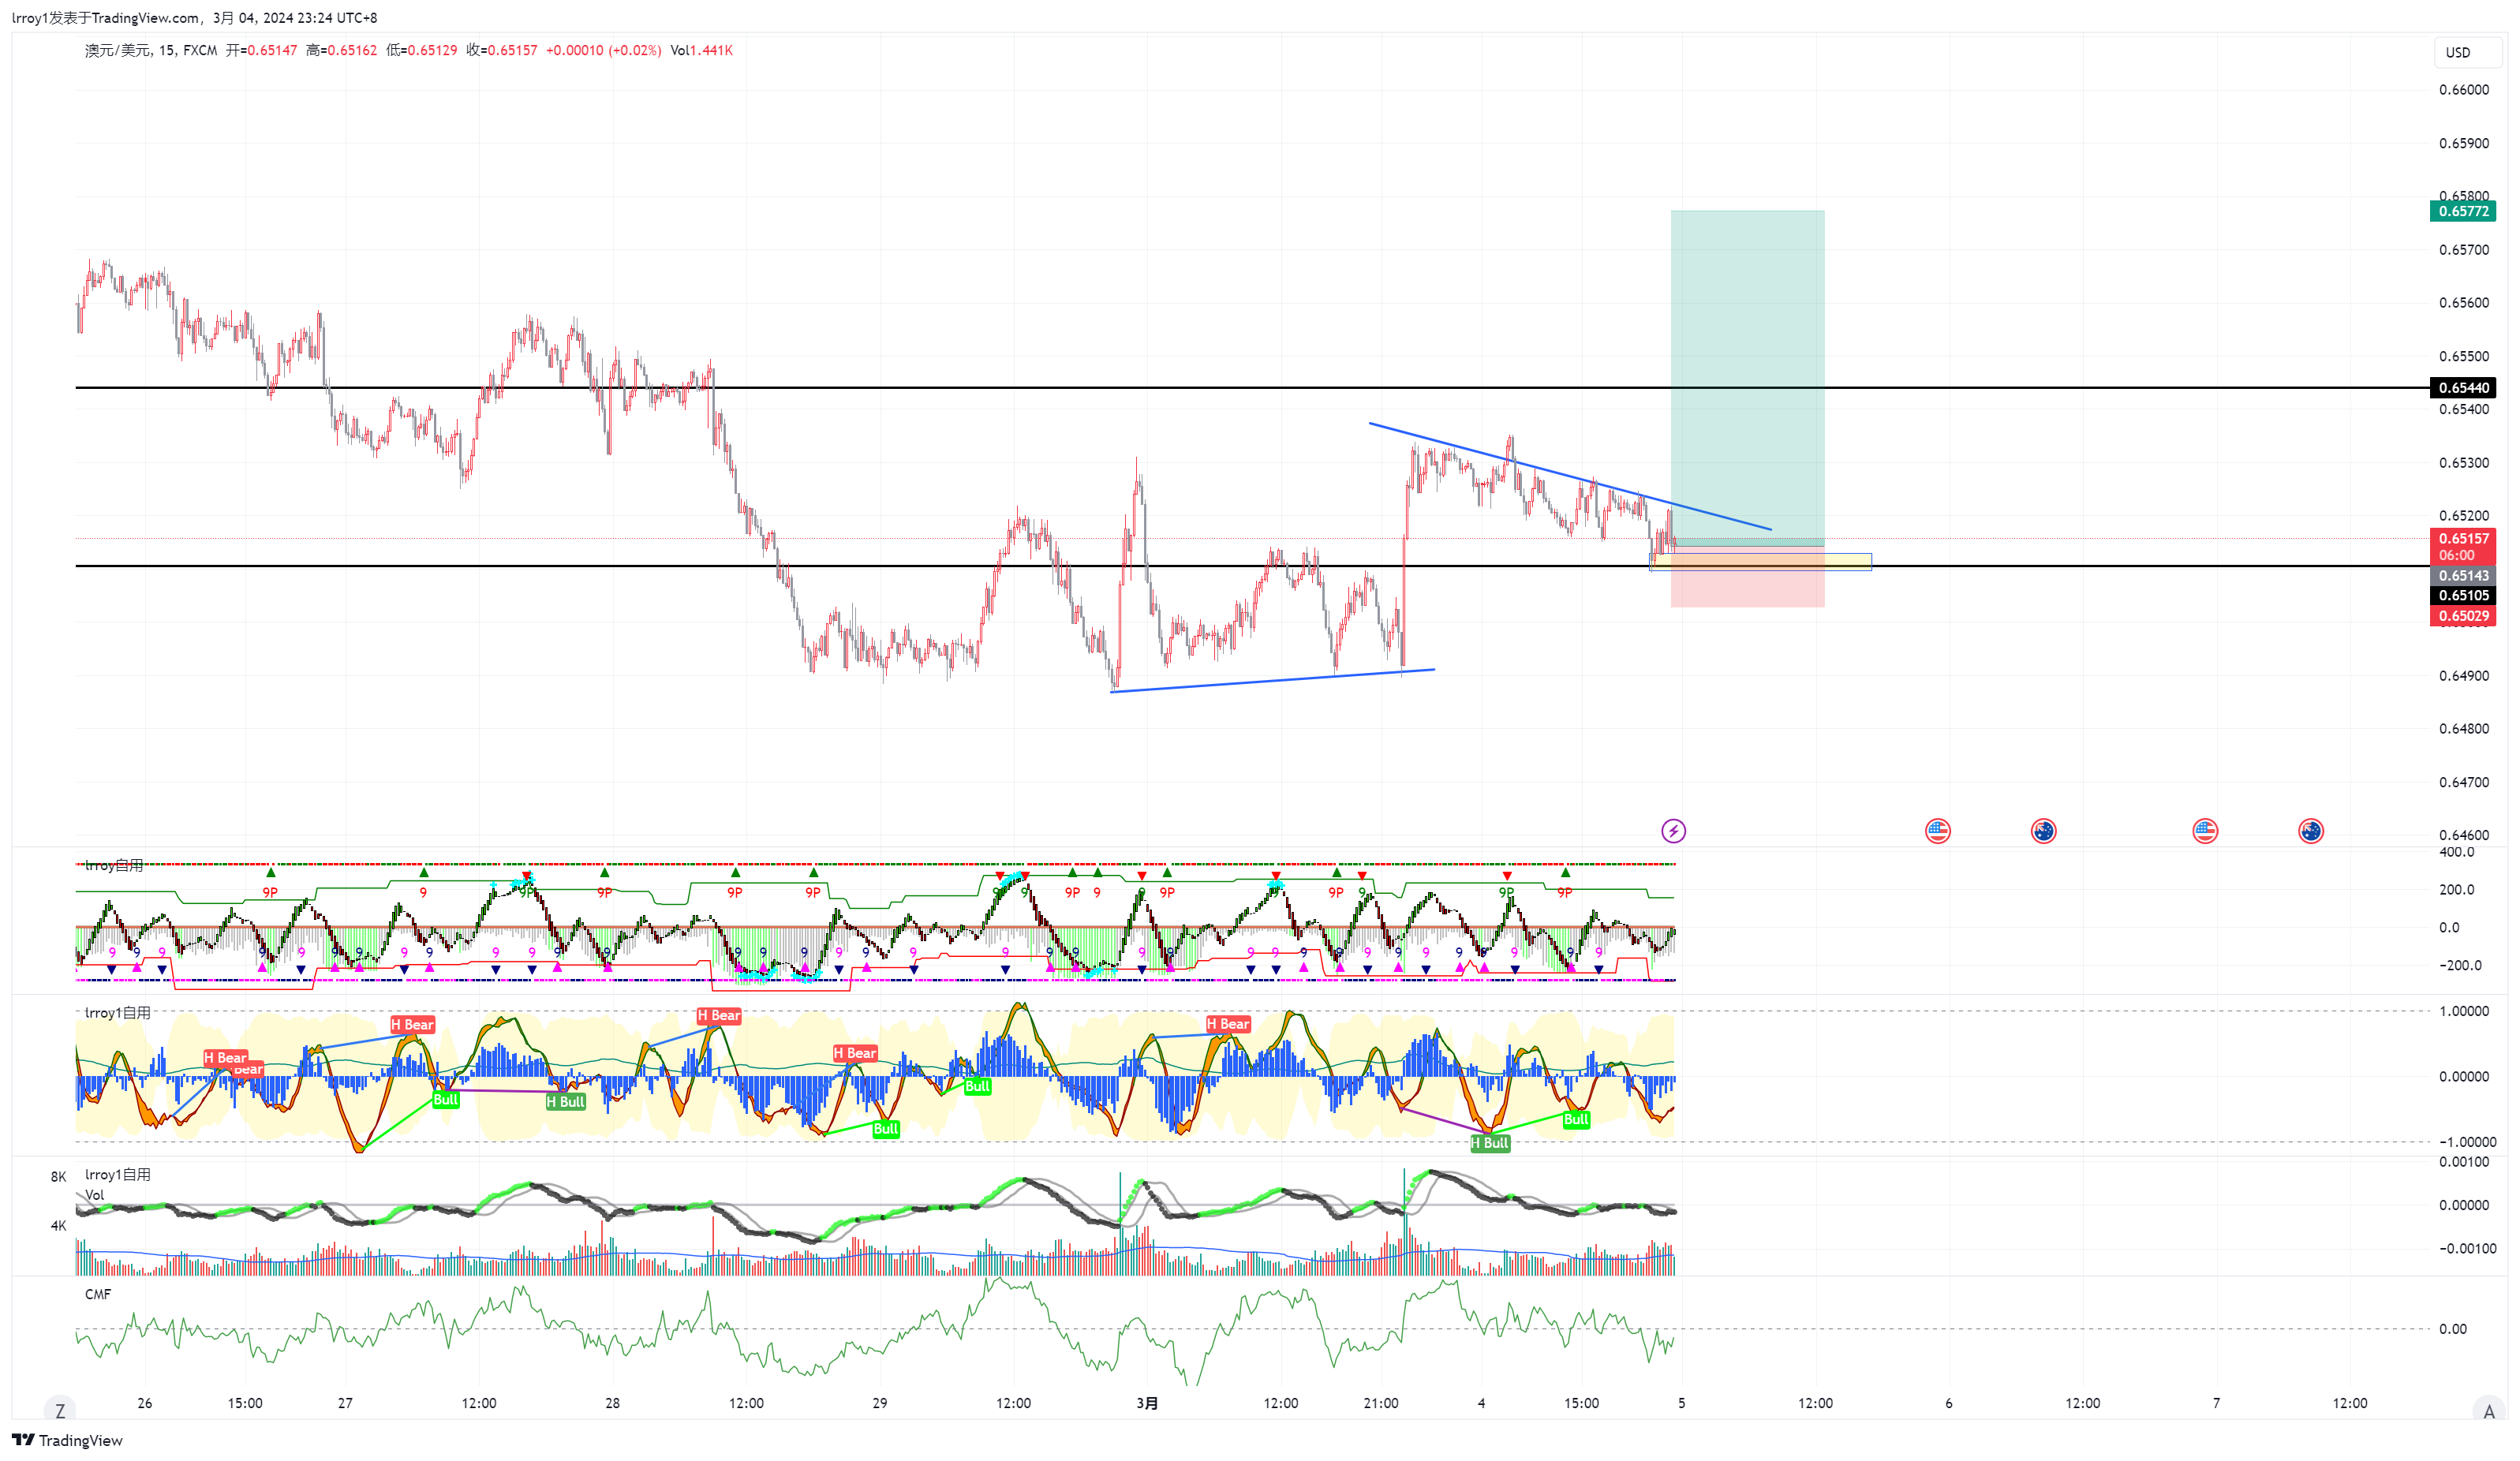The image size is (2520, 1461).
Task: Click the US flag event icon before date 7
Action: (2205, 831)
